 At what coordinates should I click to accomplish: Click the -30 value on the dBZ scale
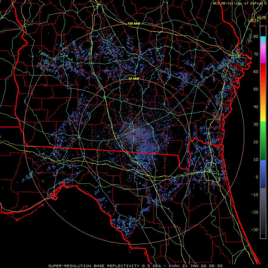click(255, 230)
